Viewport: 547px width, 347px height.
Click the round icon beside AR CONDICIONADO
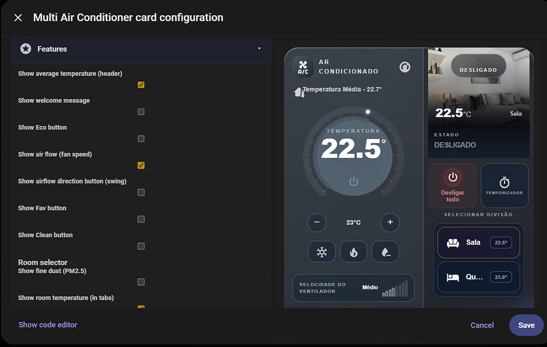405,67
